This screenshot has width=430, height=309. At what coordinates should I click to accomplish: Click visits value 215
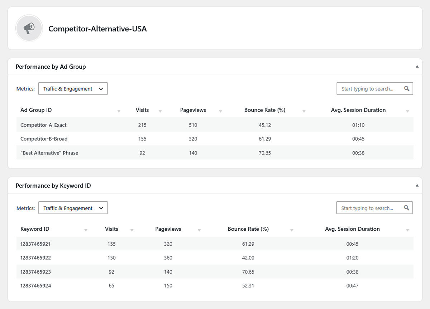click(x=142, y=125)
